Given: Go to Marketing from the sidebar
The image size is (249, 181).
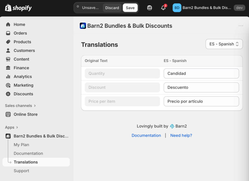Looking at the screenshot, I should 23,85.
